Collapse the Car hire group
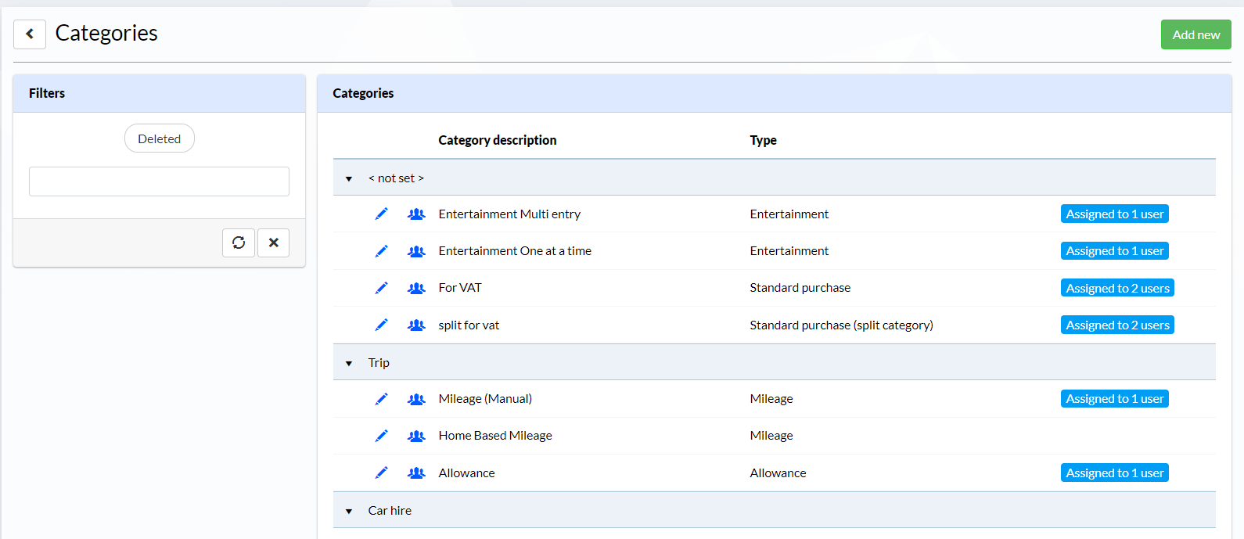The image size is (1244, 539). click(349, 512)
